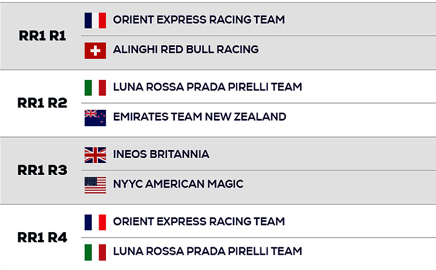Click the Italian flag in RR1 R4
This screenshot has height=270, width=436.
[95, 252]
